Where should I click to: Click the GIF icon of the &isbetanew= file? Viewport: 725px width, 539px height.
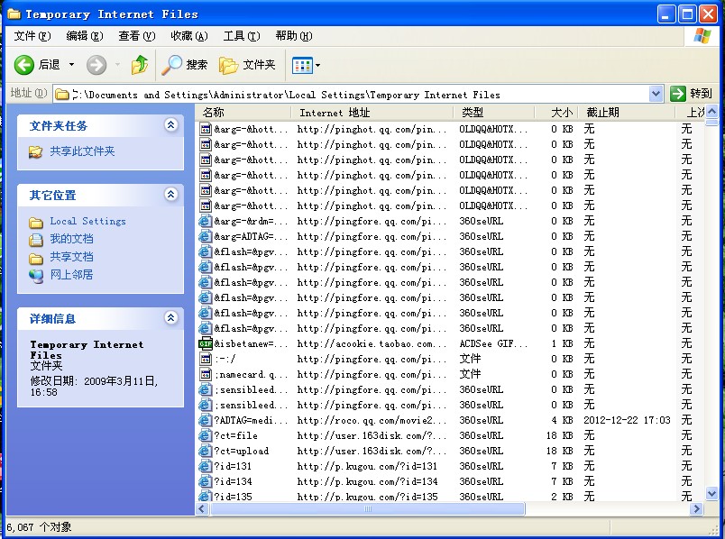(206, 344)
